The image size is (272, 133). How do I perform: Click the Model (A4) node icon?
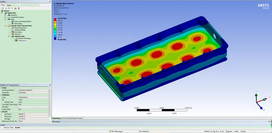point(6,13)
